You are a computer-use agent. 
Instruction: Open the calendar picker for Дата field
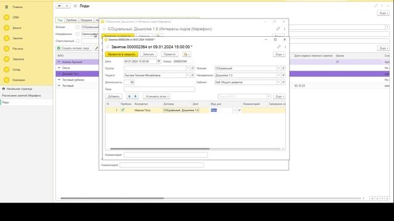[159, 61]
